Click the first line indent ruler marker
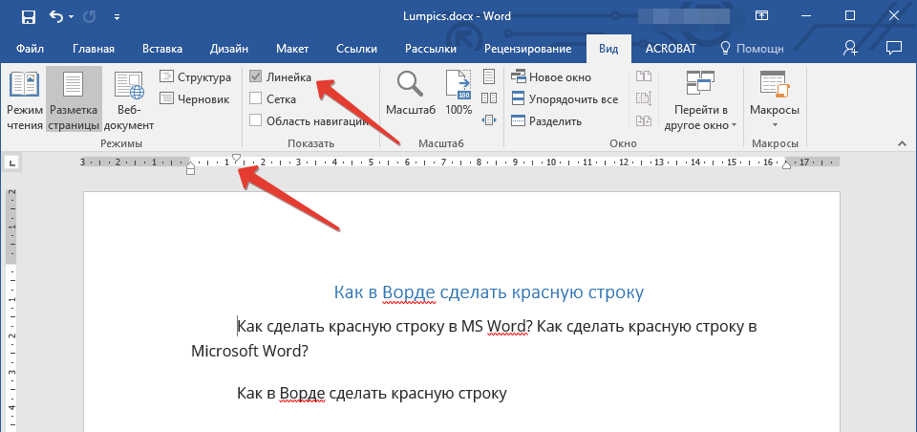The image size is (917, 432). (x=236, y=159)
